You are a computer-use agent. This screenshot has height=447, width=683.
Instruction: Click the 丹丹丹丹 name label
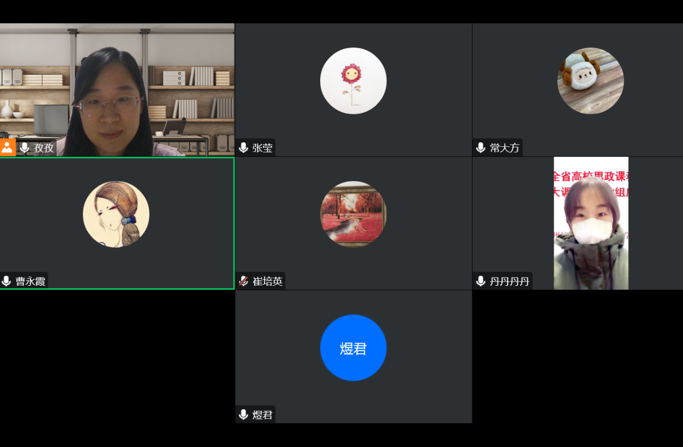click(509, 281)
